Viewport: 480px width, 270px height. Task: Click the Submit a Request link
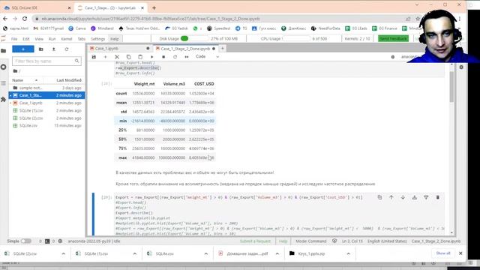point(255,241)
